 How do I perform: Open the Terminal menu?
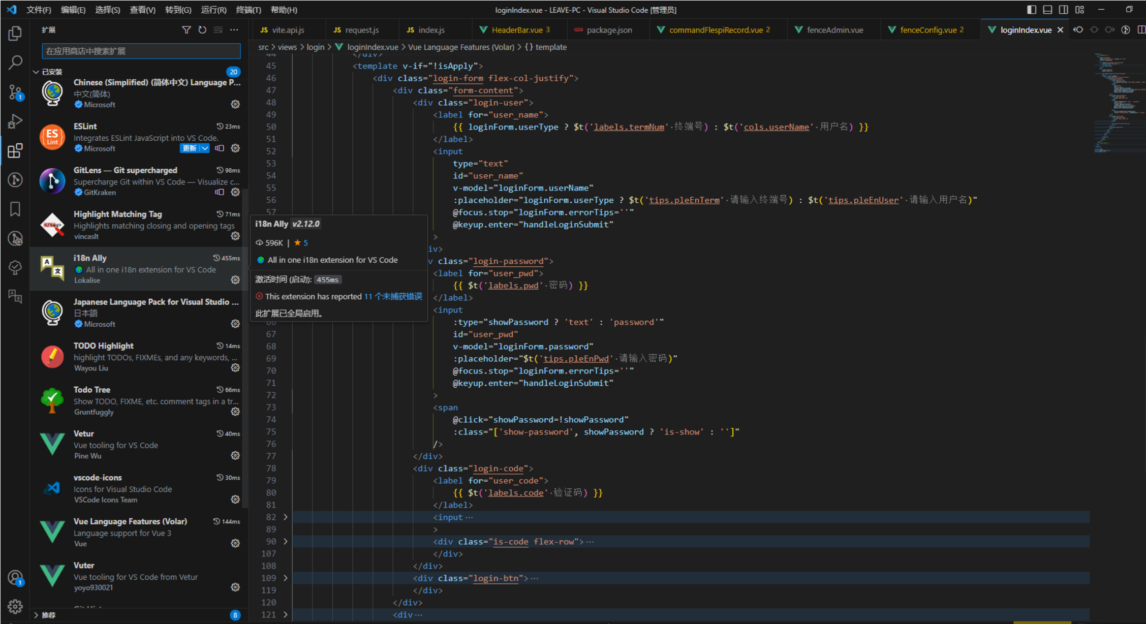(248, 10)
